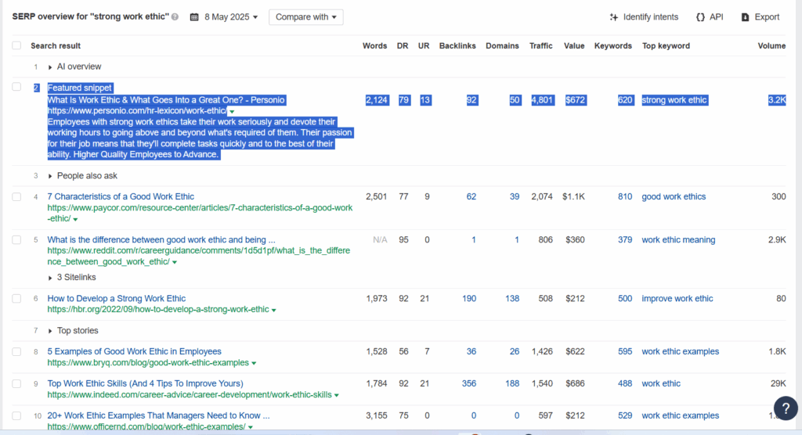The height and width of the screenshot is (435, 802).
Task: Click keywords count 810 in Paycor row
Action: [625, 196]
